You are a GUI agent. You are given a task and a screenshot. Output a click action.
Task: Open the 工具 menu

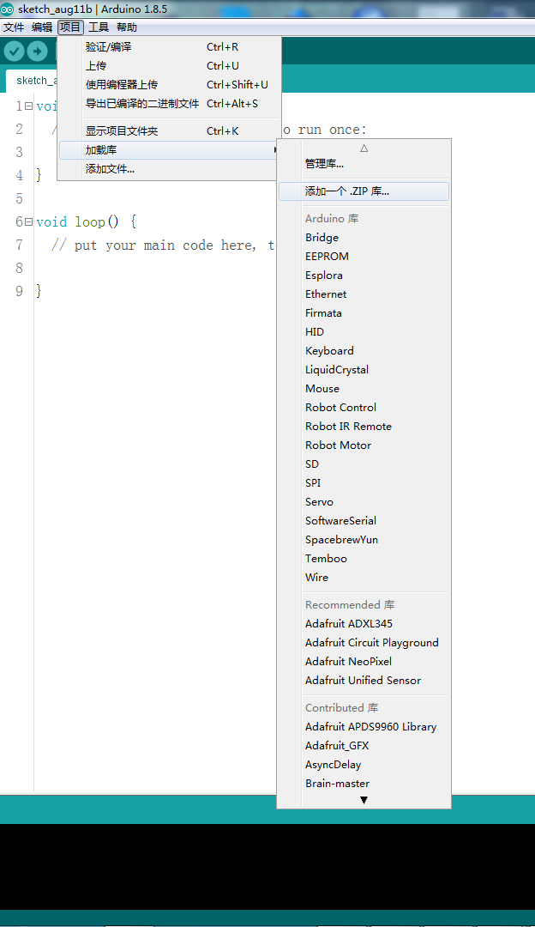click(99, 27)
